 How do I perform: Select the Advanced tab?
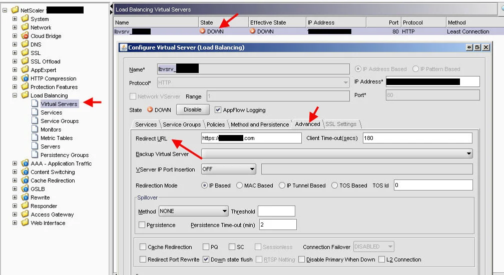click(x=307, y=124)
